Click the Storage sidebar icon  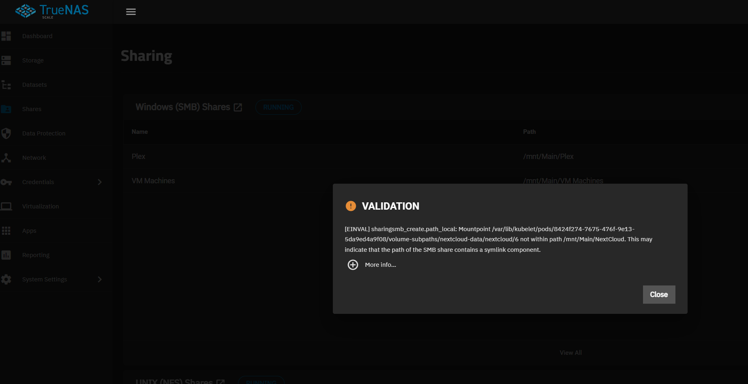(x=6, y=60)
